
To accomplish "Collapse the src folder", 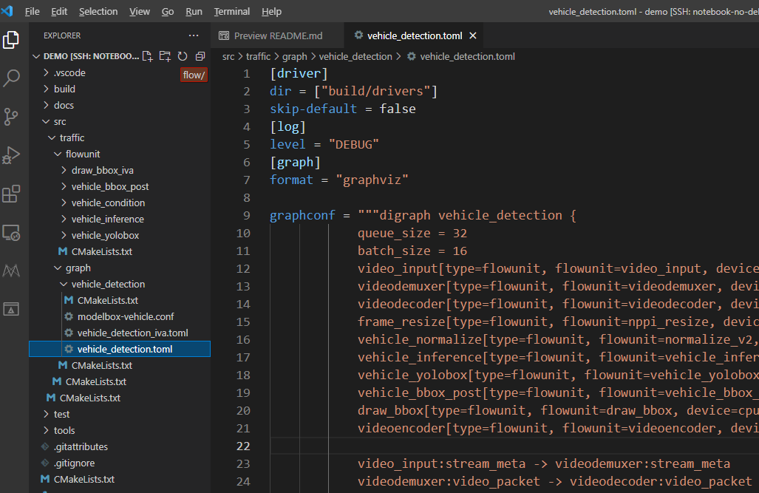I will (x=120, y=121).
